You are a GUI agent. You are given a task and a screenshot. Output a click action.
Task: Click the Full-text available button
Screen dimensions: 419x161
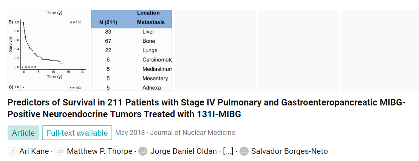[x=77, y=133]
